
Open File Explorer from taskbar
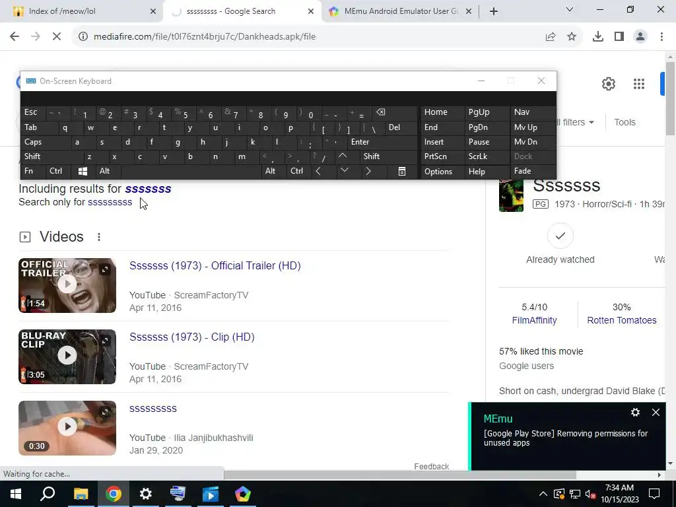[81, 494]
